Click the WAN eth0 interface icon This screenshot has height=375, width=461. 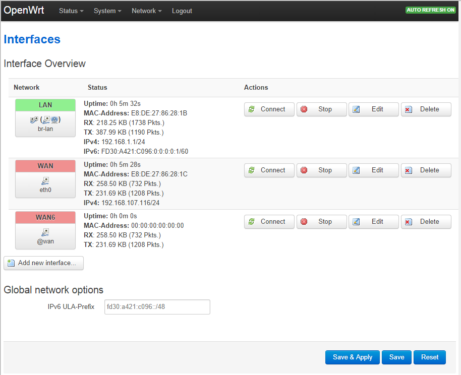click(x=45, y=180)
